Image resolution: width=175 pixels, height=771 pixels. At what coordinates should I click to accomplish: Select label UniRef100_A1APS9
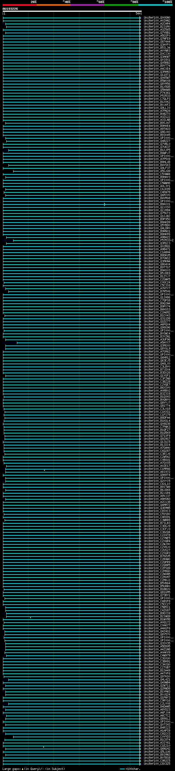coord(157,731)
